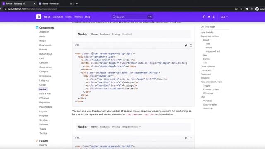This screenshot has width=265, height=149.
Task: Open Offcanvas in sidebar
Action: coord(44,98)
